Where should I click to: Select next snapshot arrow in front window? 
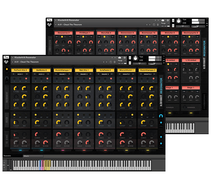[107, 62]
